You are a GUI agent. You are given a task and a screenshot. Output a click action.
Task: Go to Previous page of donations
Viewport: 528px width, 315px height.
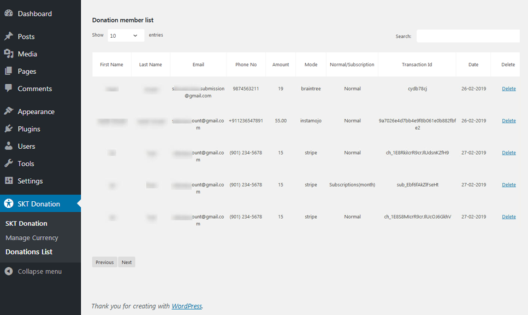click(x=104, y=262)
